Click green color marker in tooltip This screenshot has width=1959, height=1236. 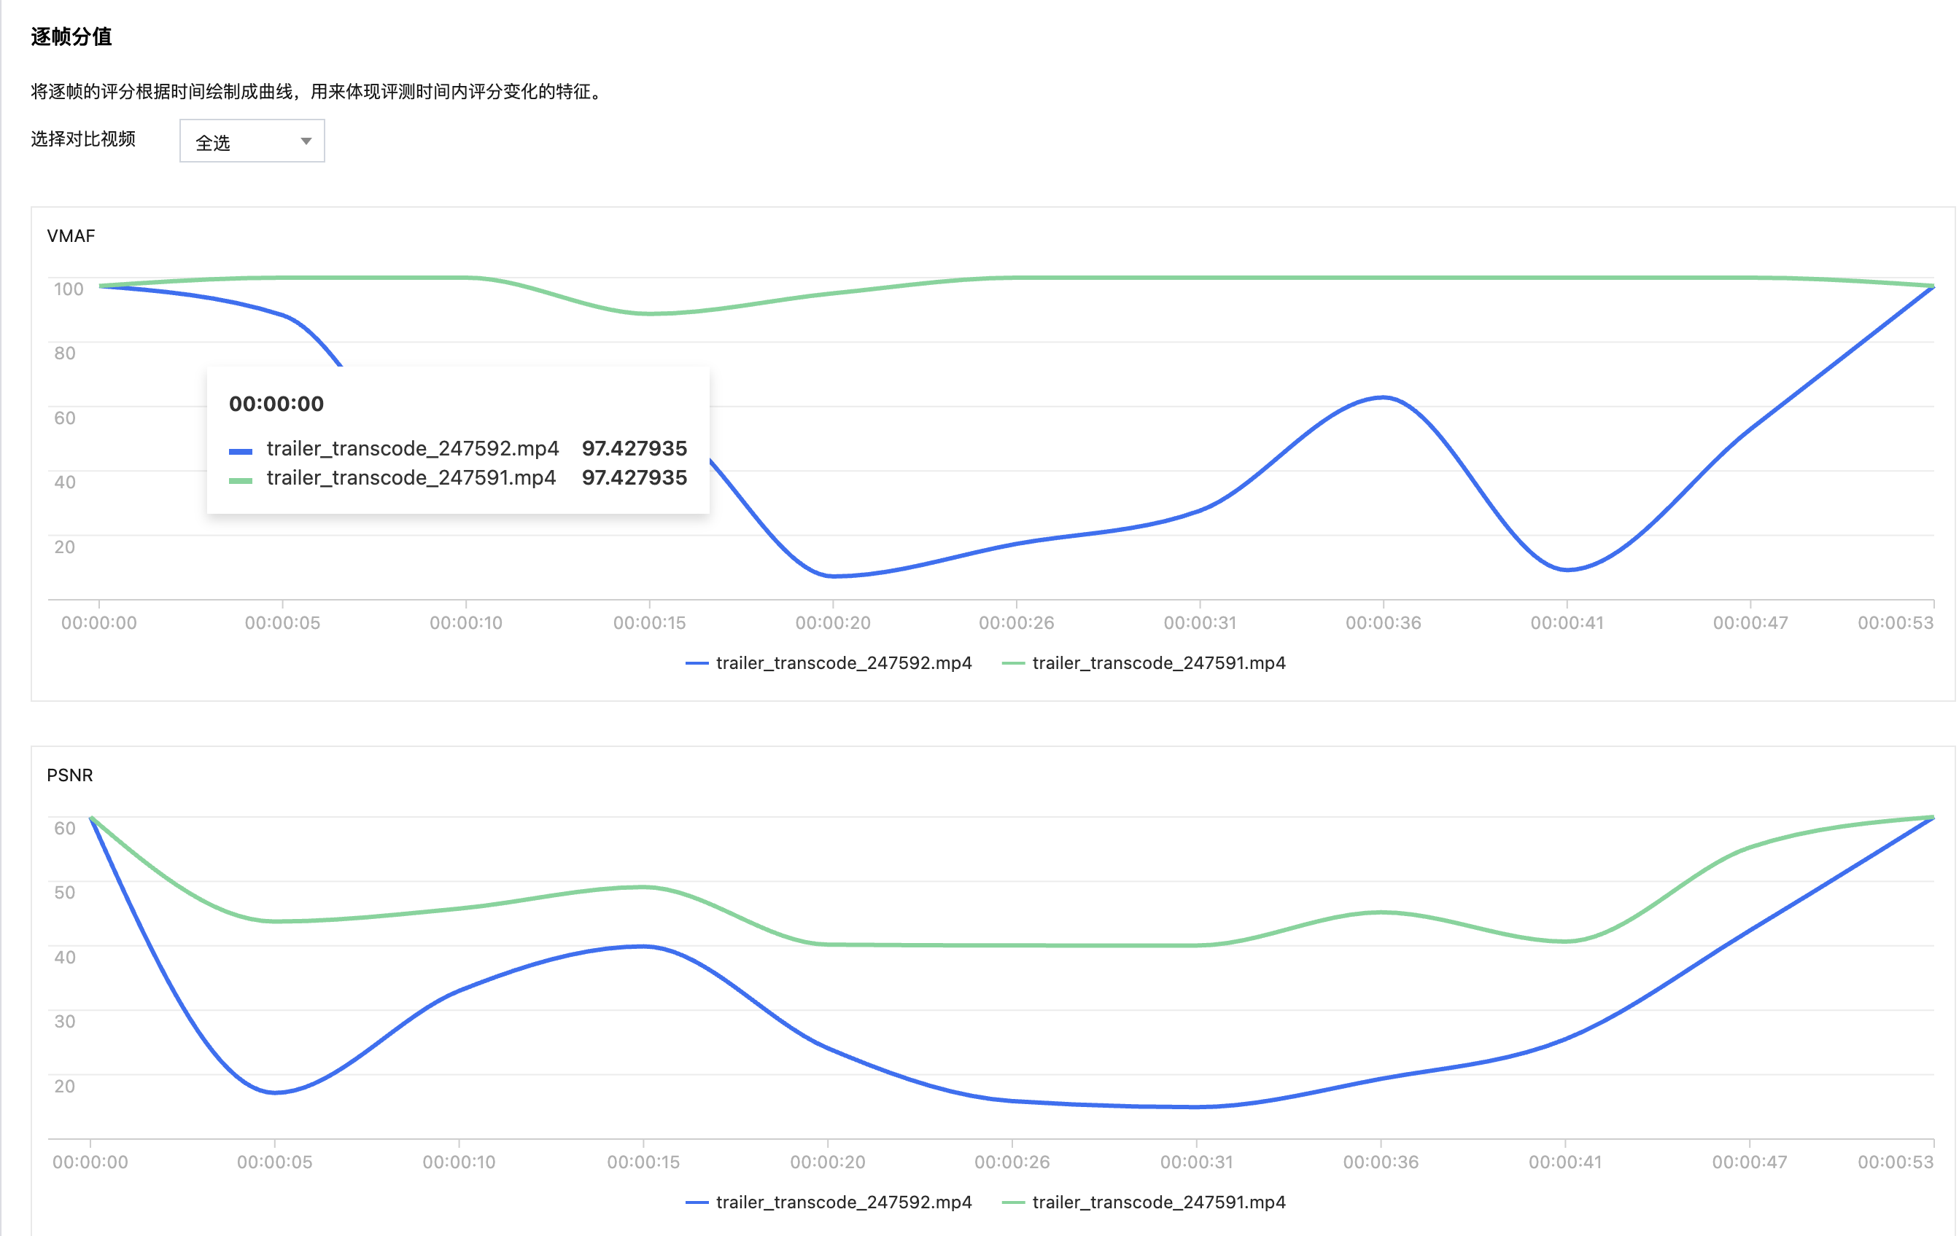pyautogui.click(x=240, y=480)
